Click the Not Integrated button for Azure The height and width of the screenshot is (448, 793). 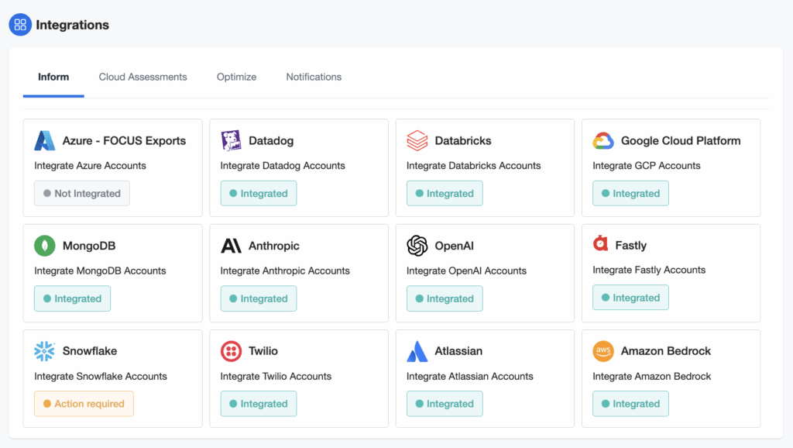tap(82, 194)
